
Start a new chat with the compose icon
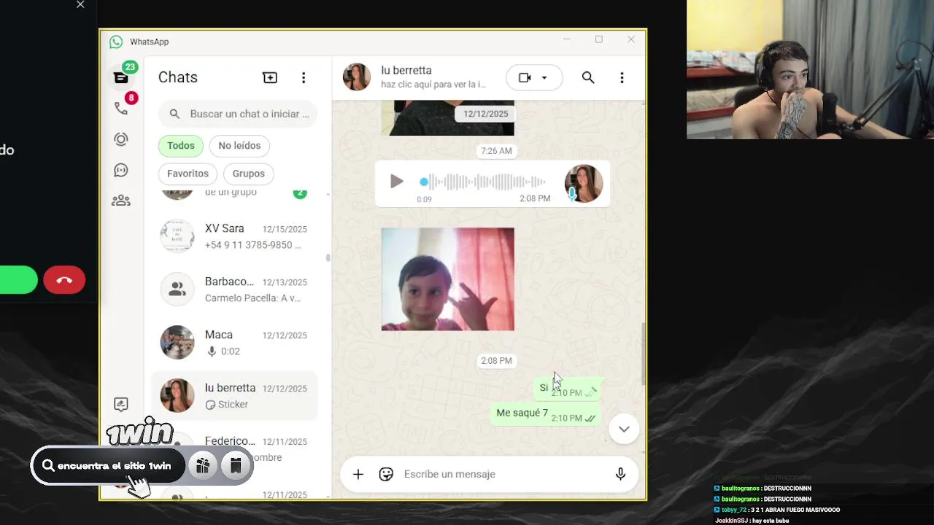tap(270, 77)
